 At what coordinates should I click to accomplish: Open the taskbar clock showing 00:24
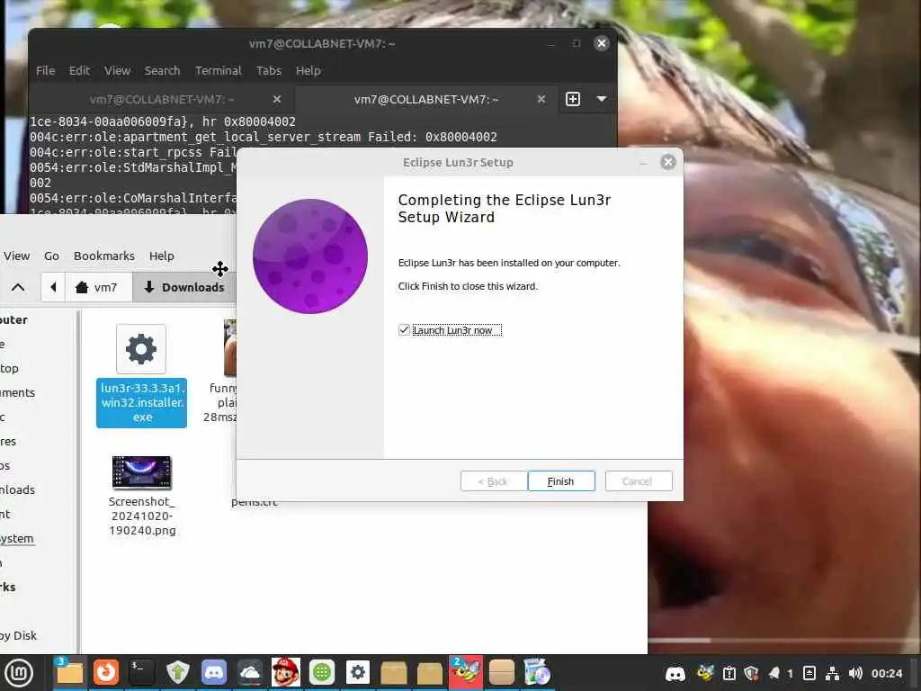[886, 673]
